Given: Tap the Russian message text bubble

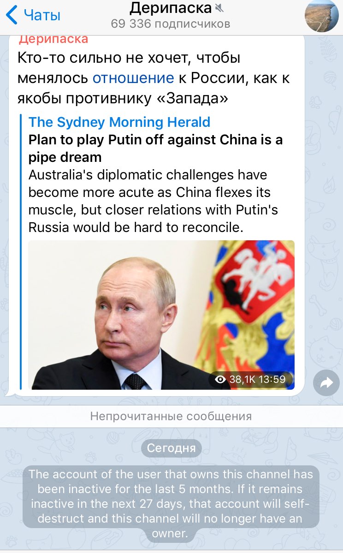Looking at the screenshot, I should [154, 78].
